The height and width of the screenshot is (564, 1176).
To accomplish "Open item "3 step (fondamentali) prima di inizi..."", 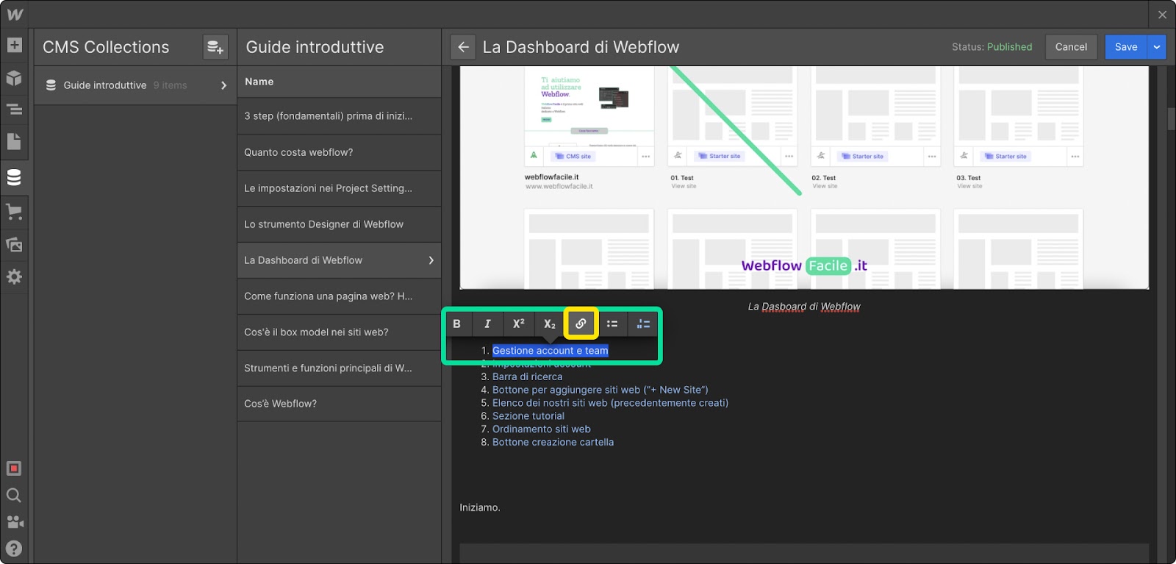I will pyautogui.click(x=339, y=116).
